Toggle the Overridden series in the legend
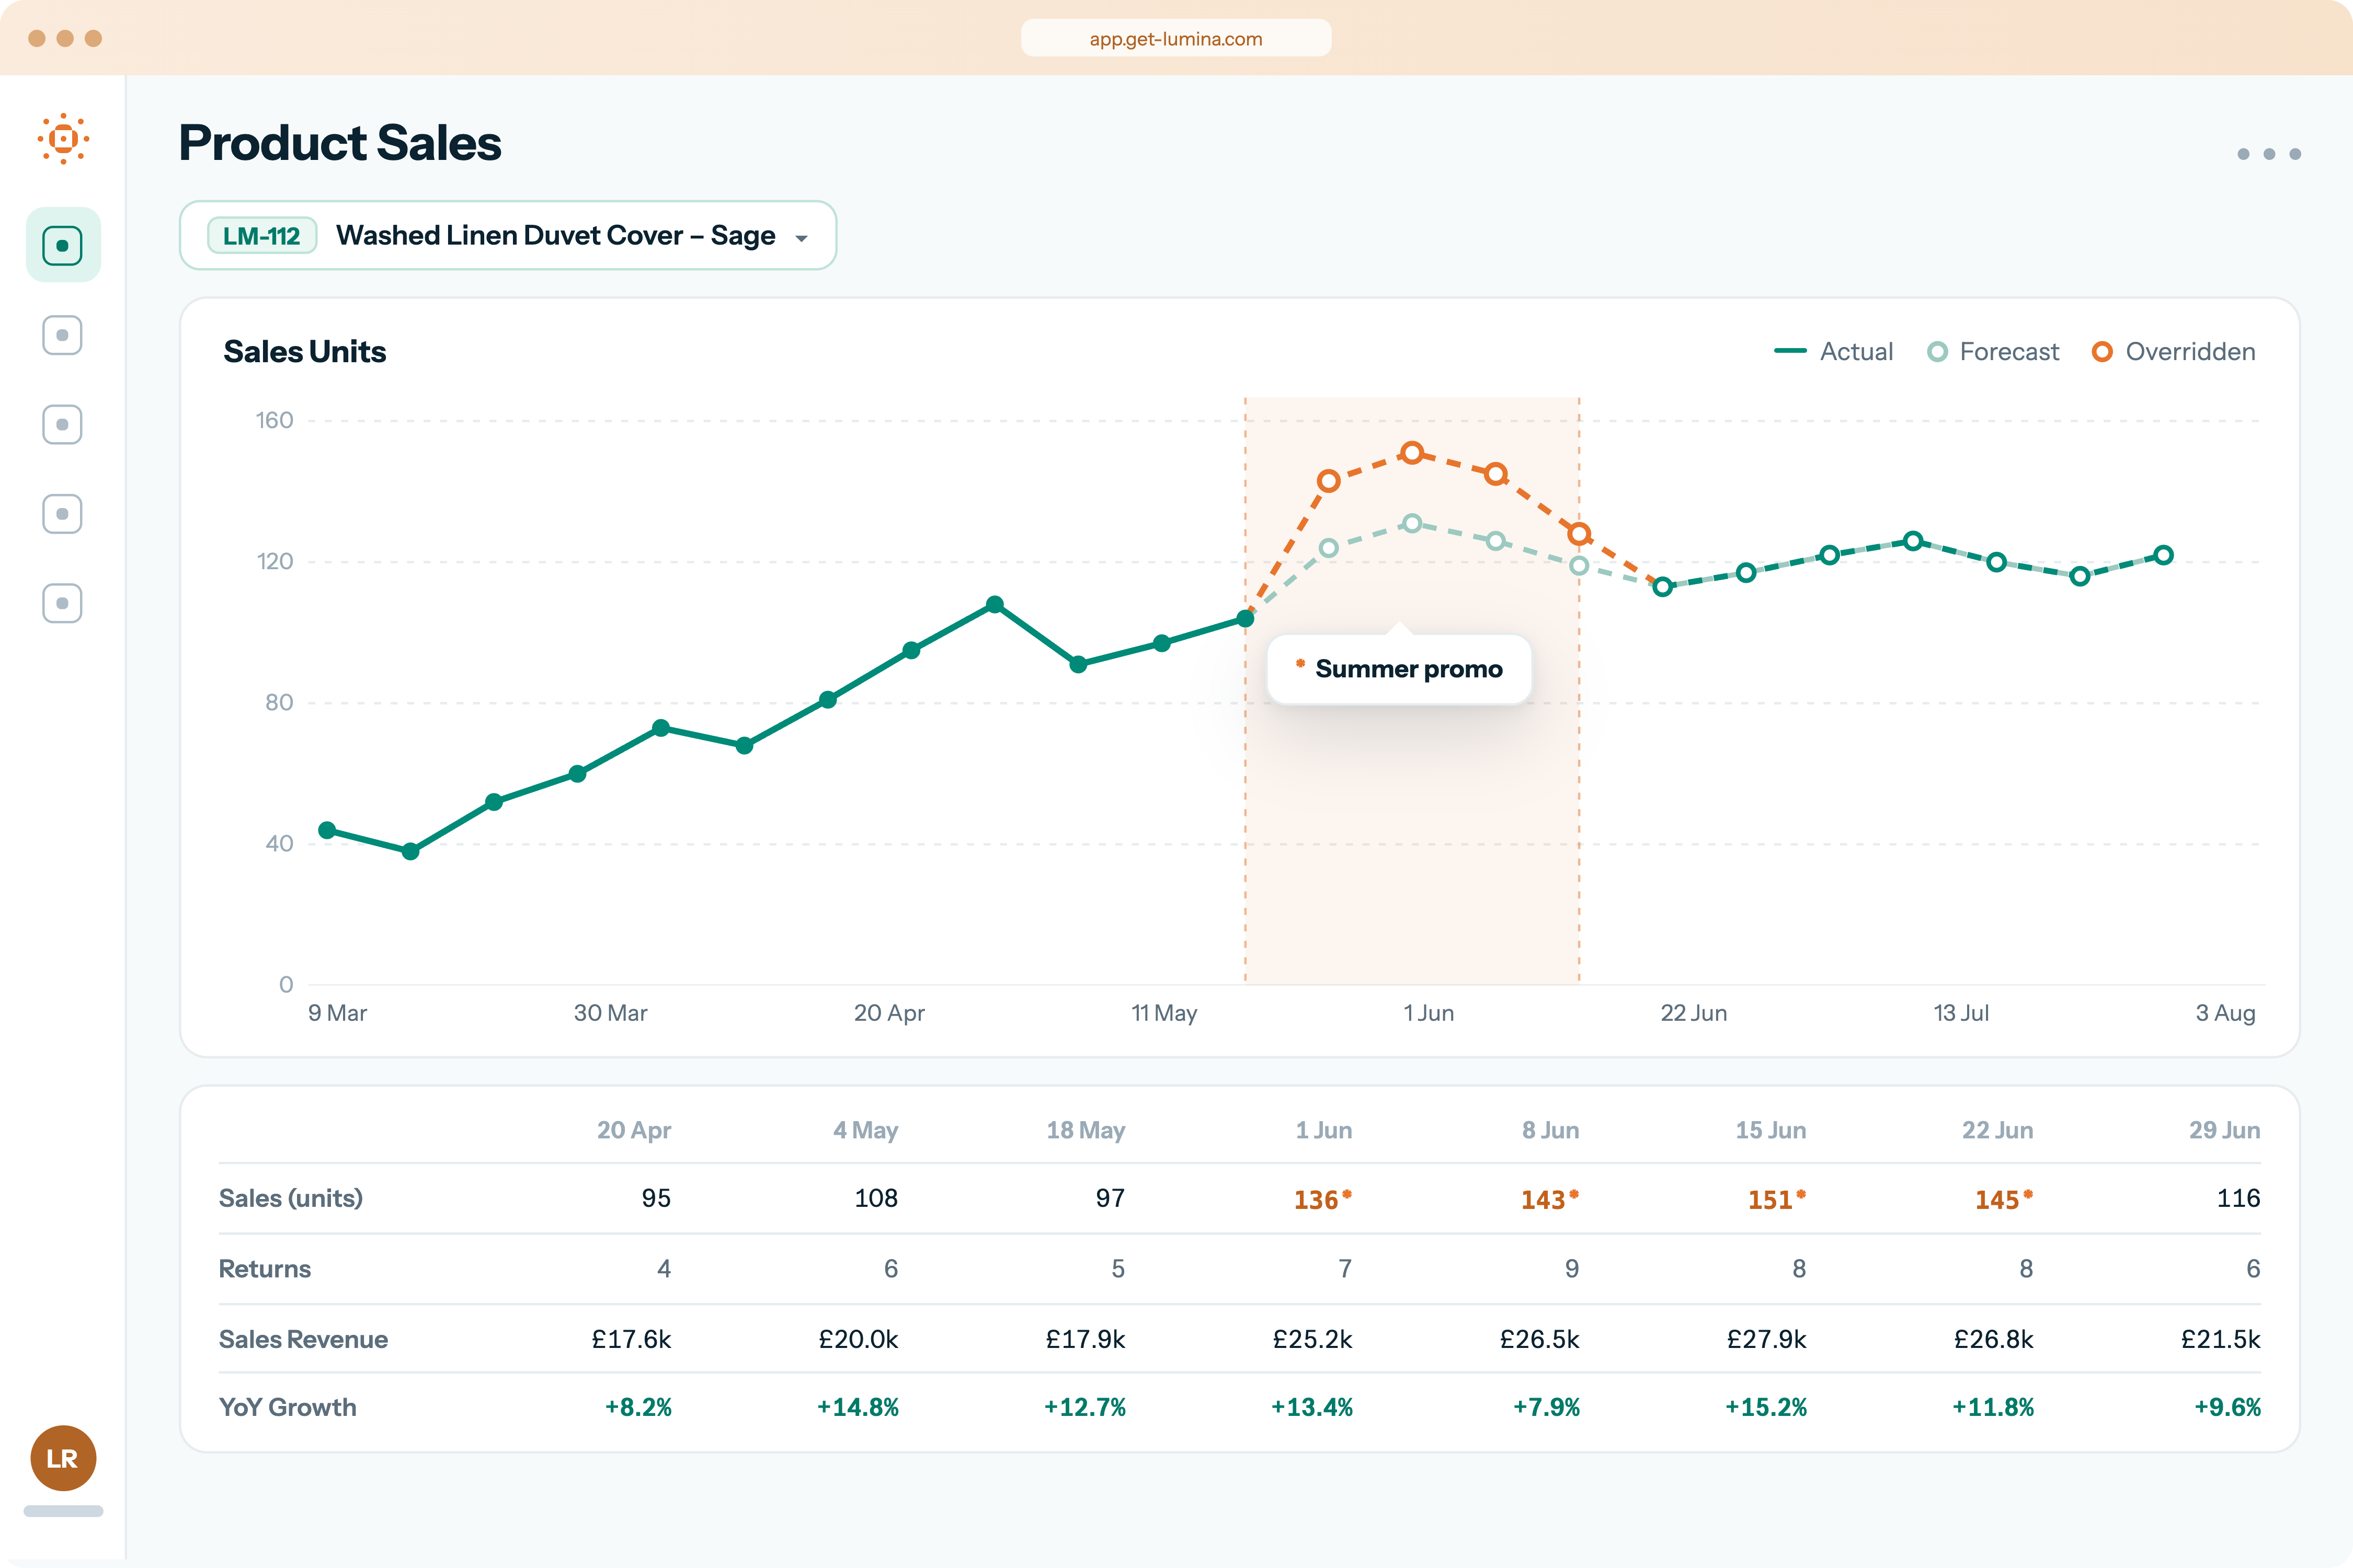2353x1568 pixels. [x=2174, y=352]
